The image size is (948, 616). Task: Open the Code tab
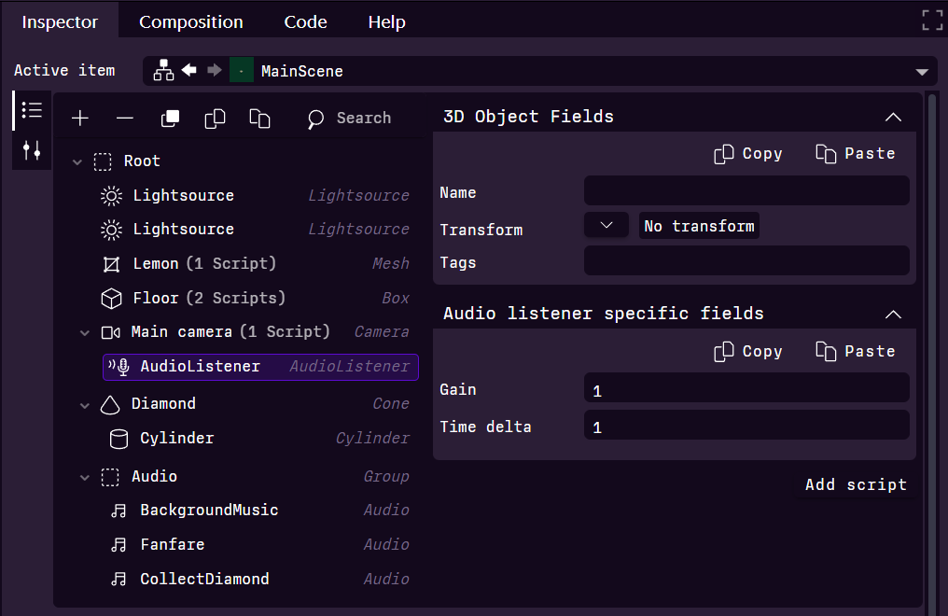point(305,21)
